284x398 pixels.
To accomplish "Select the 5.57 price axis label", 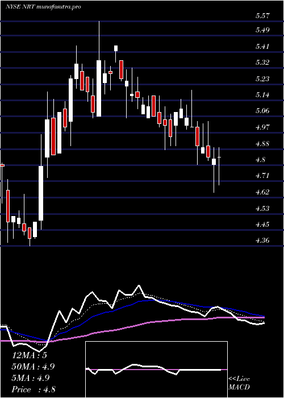I will coord(262,16).
